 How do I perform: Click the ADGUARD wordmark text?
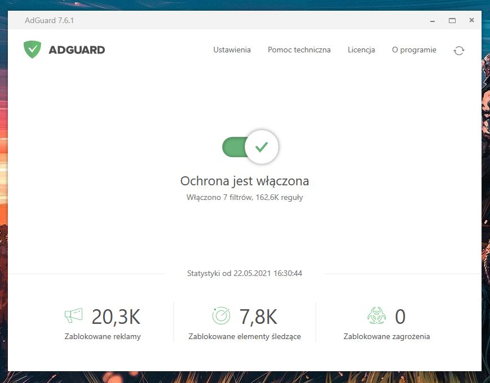pyautogui.click(x=77, y=50)
